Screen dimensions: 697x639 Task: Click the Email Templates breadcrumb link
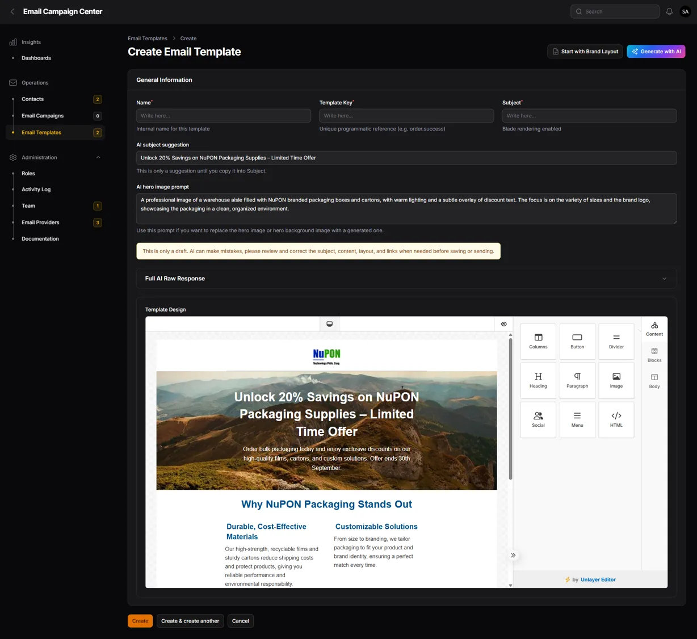[148, 39]
